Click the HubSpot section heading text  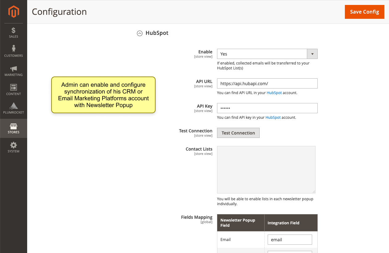point(157,33)
